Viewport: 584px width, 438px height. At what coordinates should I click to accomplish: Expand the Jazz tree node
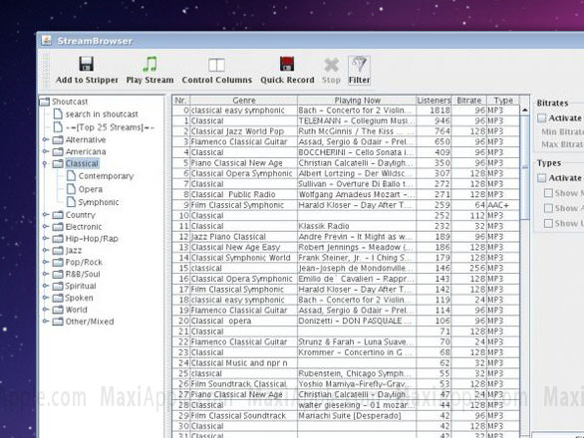click(x=45, y=251)
